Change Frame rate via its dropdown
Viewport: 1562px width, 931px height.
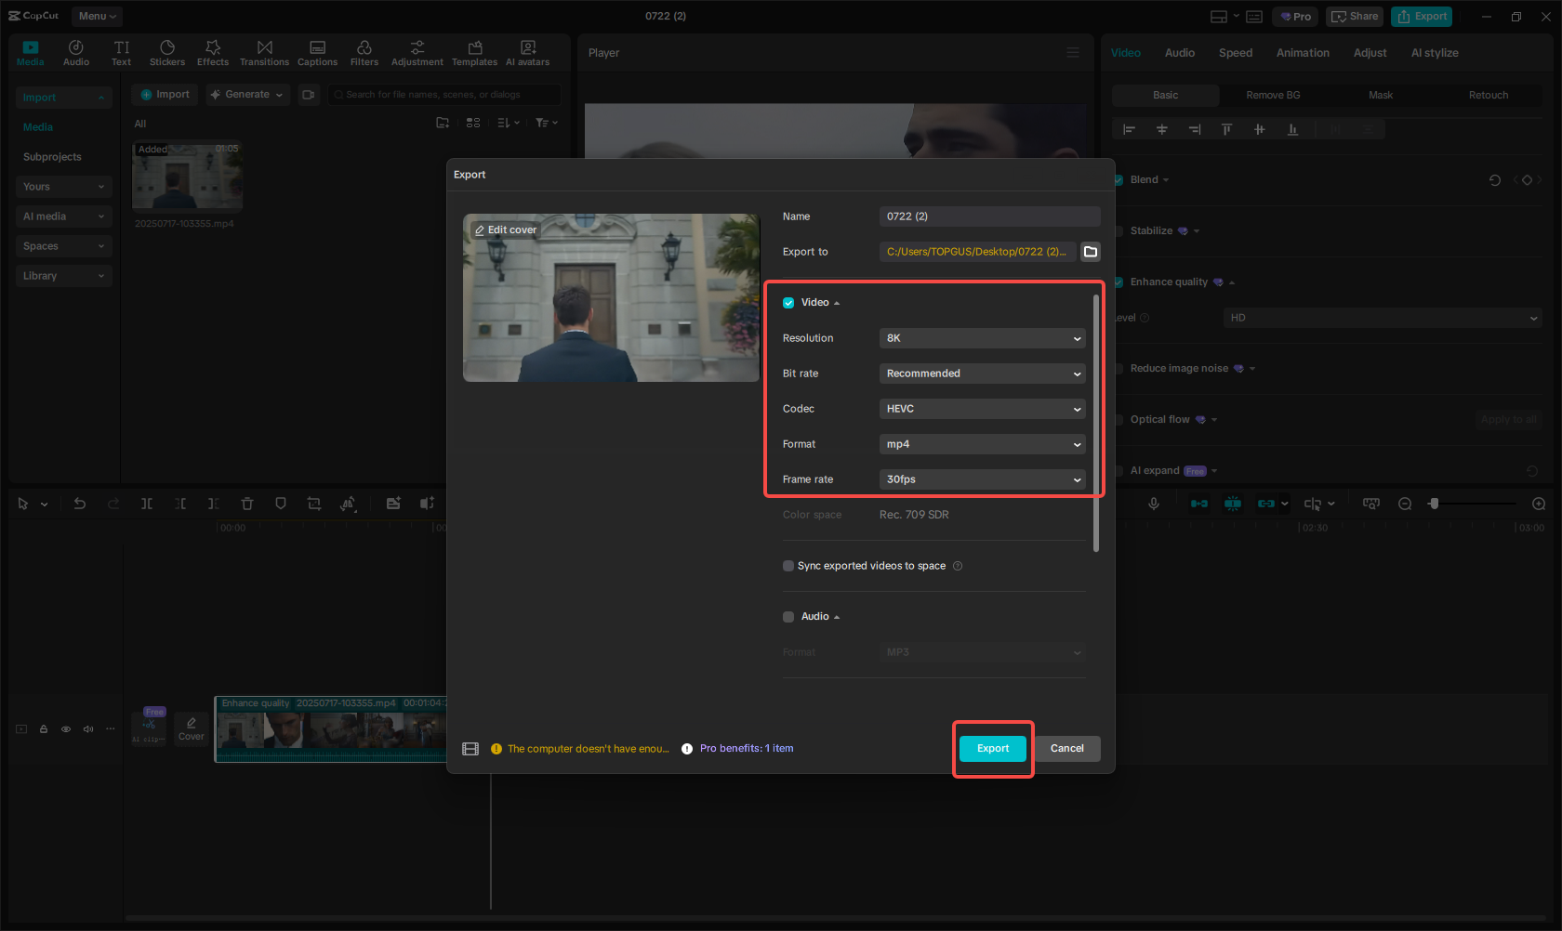[982, 479]
